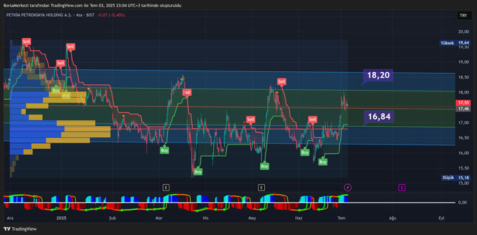The width and height of the screenshot is (477, 235).
Task: Click the Sell label just below 18,20 callout level near May
Action: 282,82
